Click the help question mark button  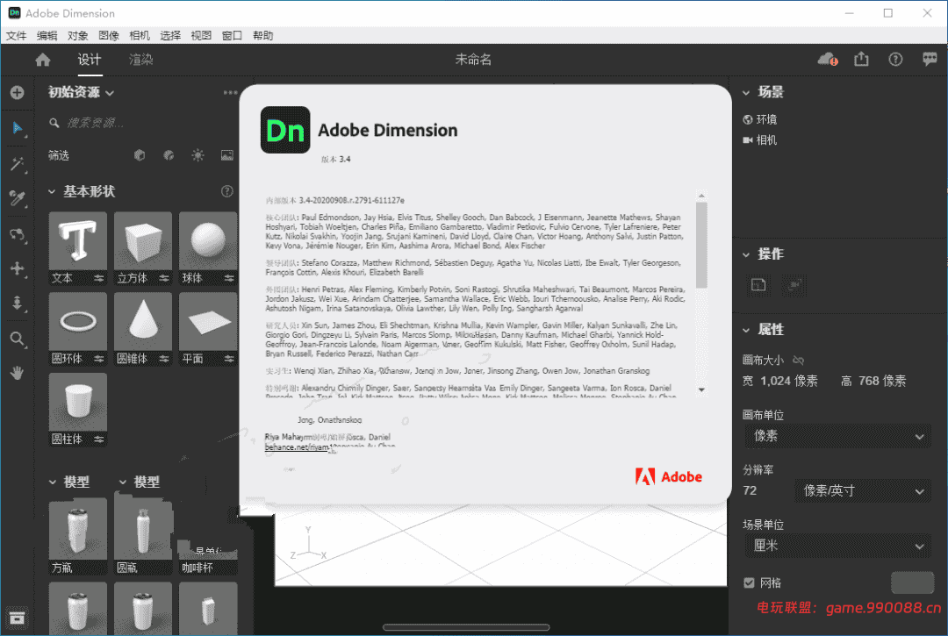click(x=894, y=59)
